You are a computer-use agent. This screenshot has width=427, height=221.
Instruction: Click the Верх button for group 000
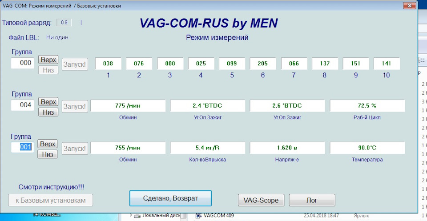point(48,60)
